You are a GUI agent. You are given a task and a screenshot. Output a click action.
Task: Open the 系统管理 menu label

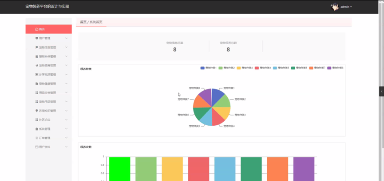44,129
